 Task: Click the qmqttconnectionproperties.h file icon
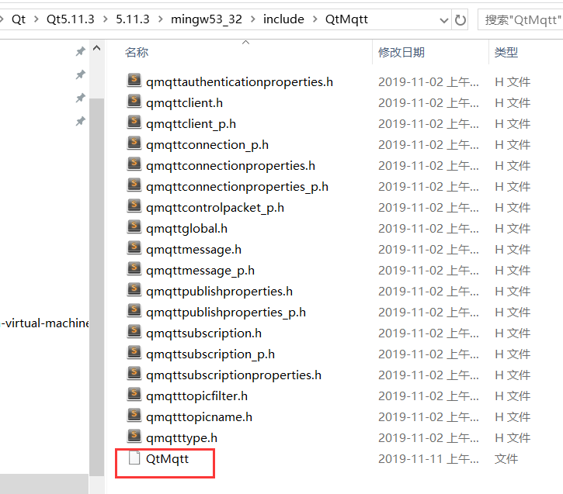click(x=134, y=164)
